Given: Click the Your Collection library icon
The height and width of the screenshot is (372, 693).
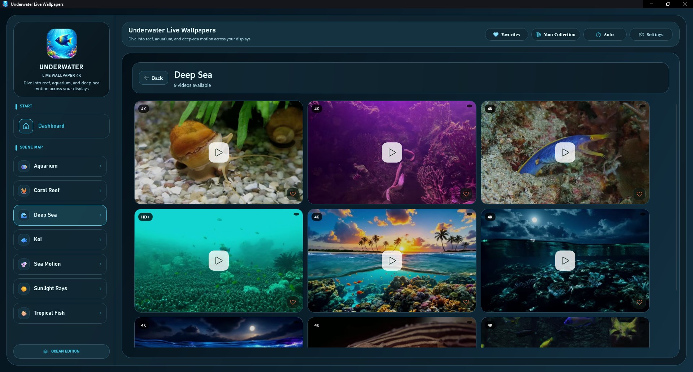Looking at the screenshot, I should point(538,35).
